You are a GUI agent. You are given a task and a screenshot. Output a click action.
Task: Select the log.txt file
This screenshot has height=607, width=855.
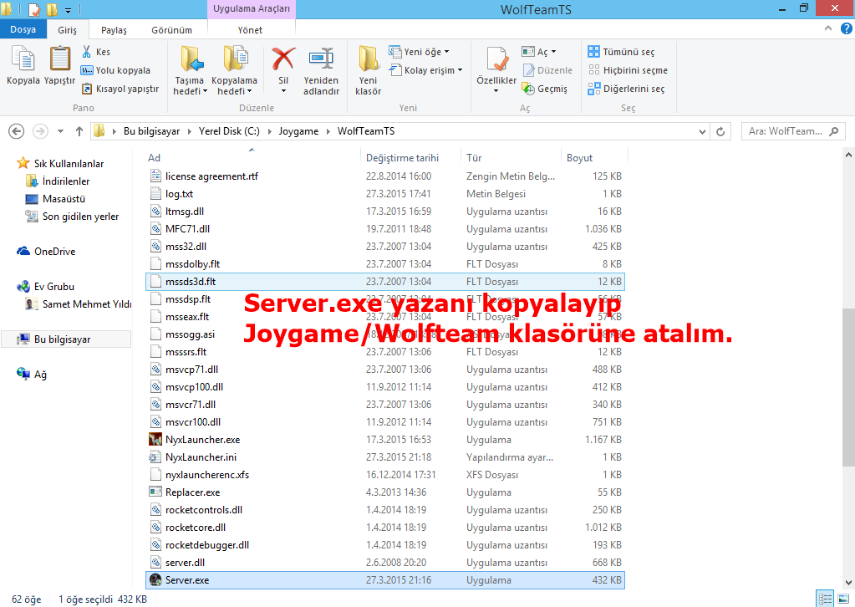click(x=385, y=194)
